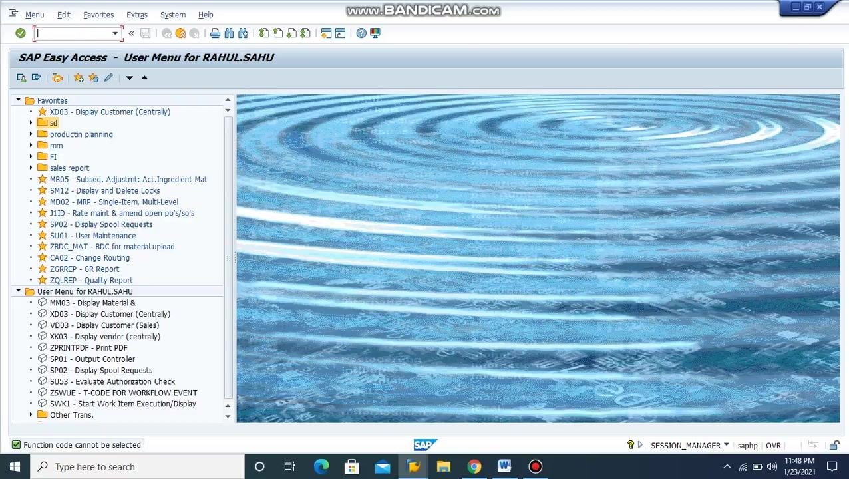Open the Menu menu
Screen dimensions: 849x479
35,15
